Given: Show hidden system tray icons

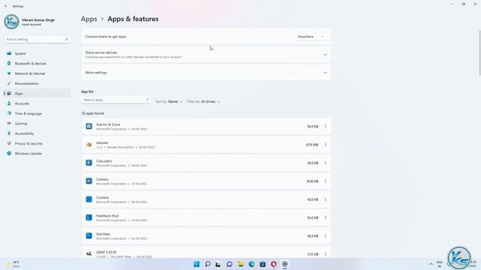Looking at the screenshot, I should click(x=431, y=264).
